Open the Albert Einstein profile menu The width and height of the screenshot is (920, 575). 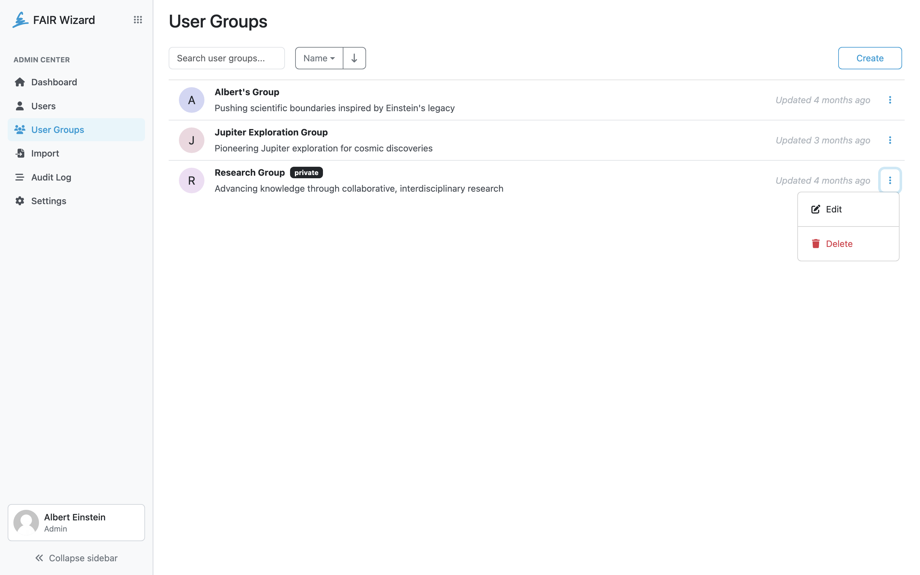[76, 523]
